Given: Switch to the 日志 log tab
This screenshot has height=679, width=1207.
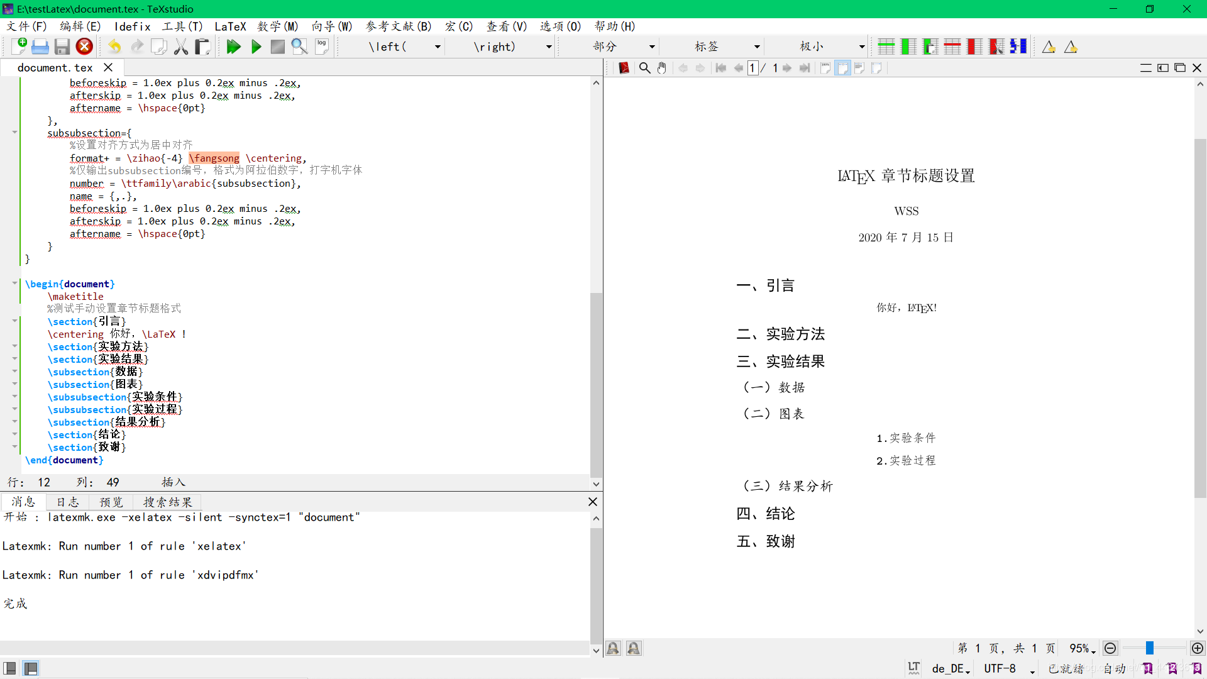Looking at the screenshot, I should coord(68,502).
